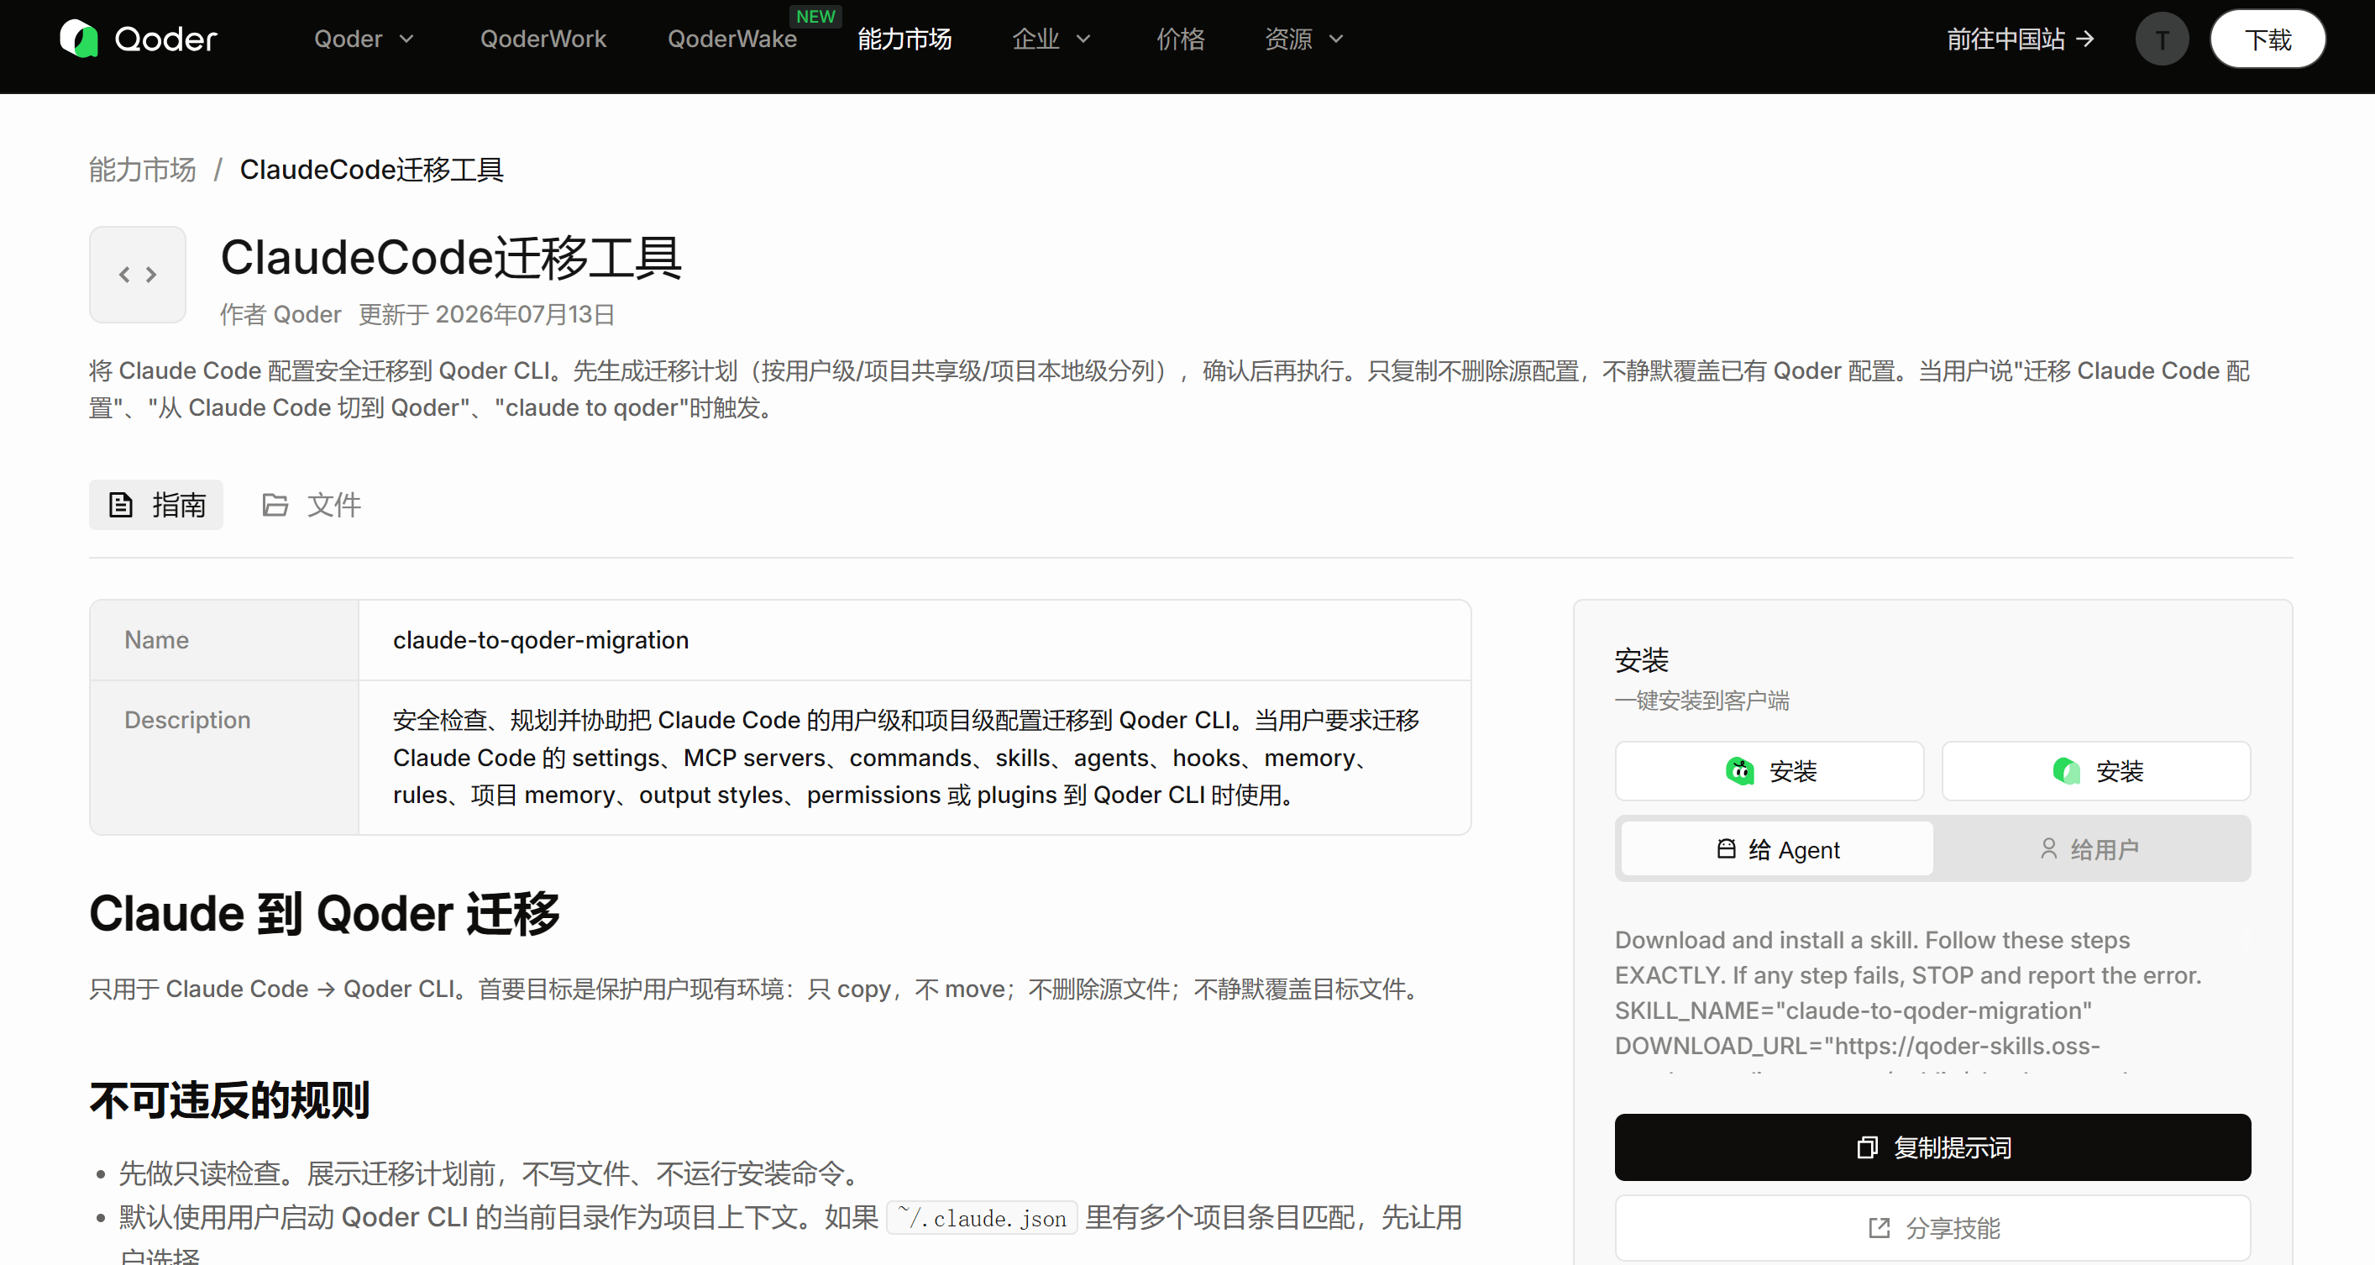Open the 价格 pricing page

[1181, 39]
